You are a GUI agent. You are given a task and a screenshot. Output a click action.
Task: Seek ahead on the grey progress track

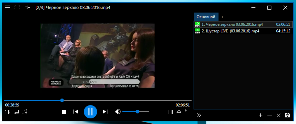coord(128,101)
